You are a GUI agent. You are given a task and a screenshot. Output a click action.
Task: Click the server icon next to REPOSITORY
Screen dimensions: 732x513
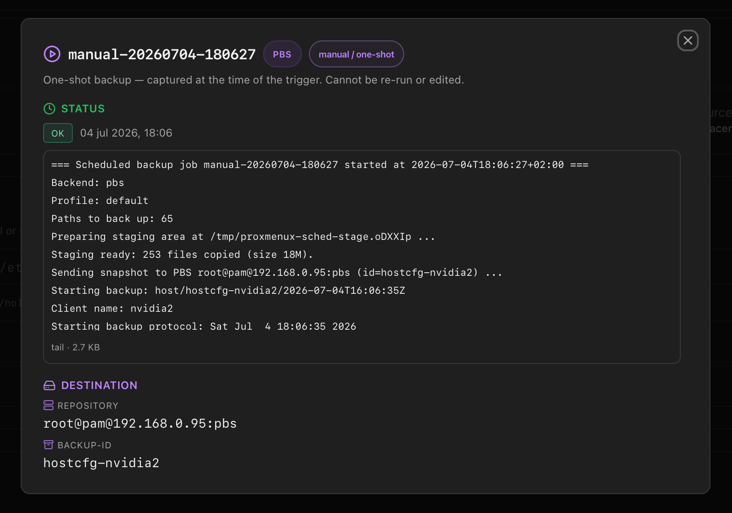(x=49, y=405)
